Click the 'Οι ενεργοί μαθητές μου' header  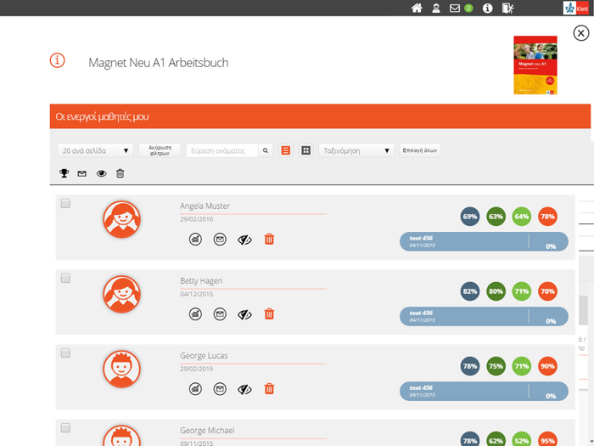[320, 116]
